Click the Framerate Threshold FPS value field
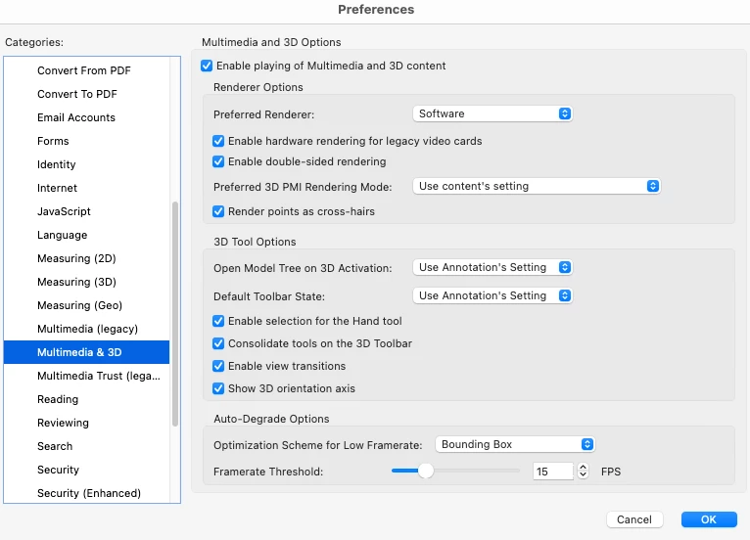Viewport: 750px width, 540px height. 553,472
